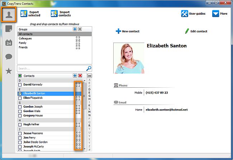This screenshot has width=233, height=160.
Task: Jump to letter K in alphabet index
Action: [x=90, y=105]
